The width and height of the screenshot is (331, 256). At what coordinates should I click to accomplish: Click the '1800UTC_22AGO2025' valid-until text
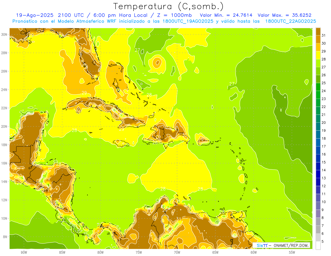tap(290, 21)
